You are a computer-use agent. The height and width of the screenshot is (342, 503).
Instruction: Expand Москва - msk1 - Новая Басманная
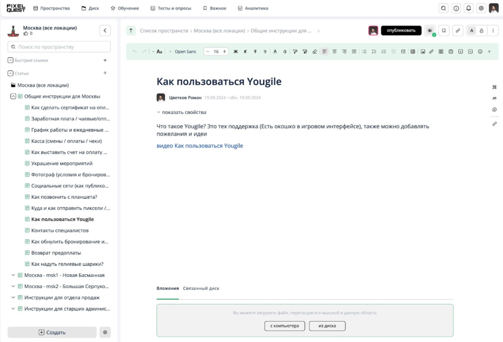(13, 275)
